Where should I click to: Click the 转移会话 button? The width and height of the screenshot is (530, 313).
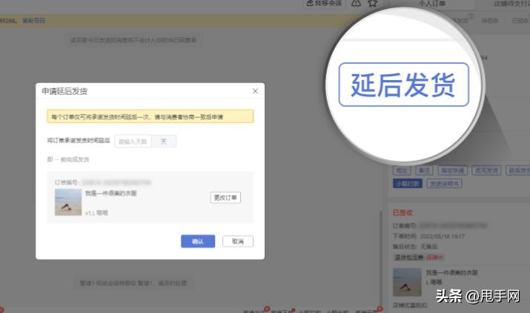pos(325,4)
